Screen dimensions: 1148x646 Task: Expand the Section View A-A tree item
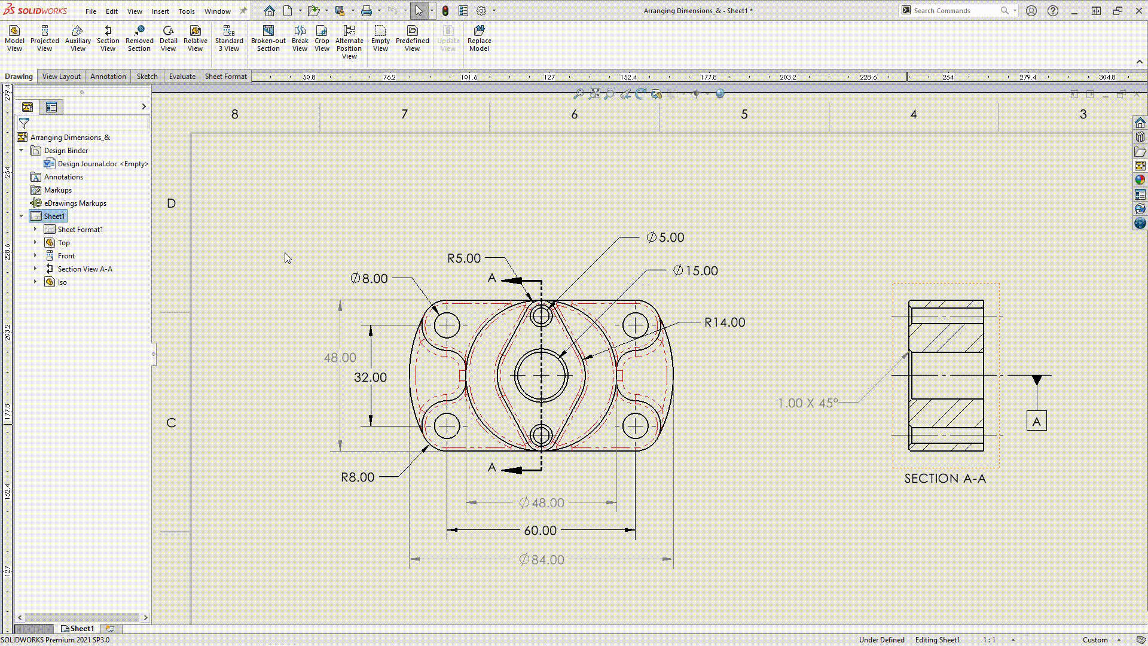(x=35, y=269)
